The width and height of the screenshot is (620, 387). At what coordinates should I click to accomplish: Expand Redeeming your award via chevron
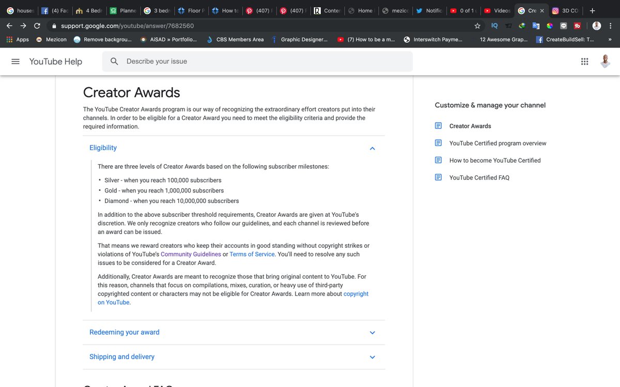tap(373, 333)
